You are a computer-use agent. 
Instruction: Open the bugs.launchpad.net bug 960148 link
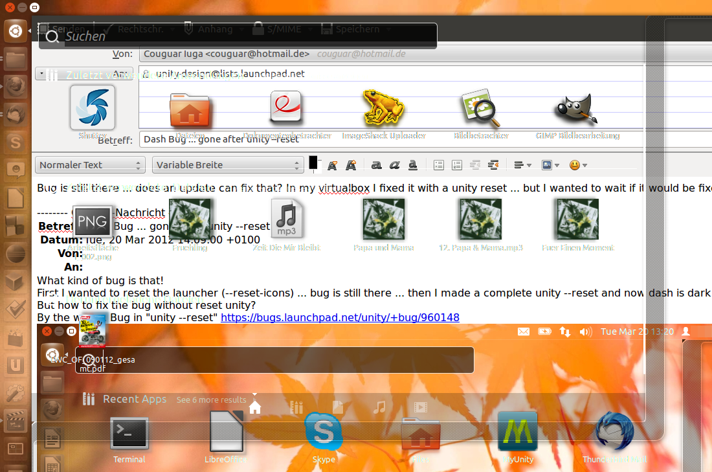tap(340, 317)
